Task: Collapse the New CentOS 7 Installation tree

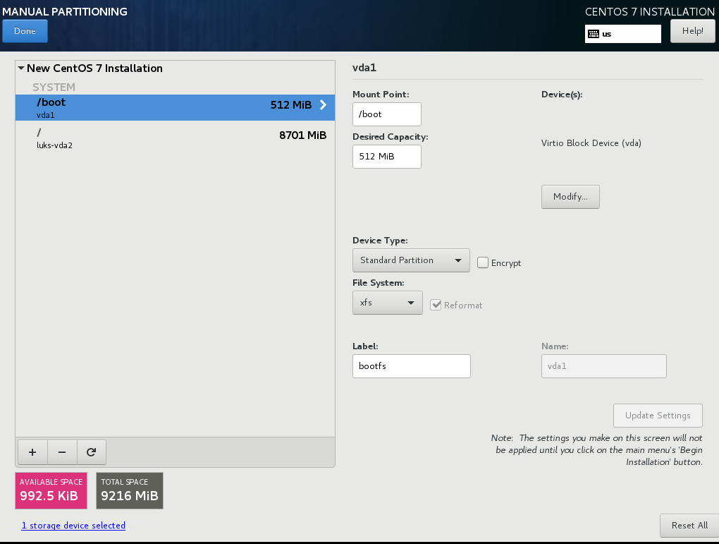Action: coord(21,68)
